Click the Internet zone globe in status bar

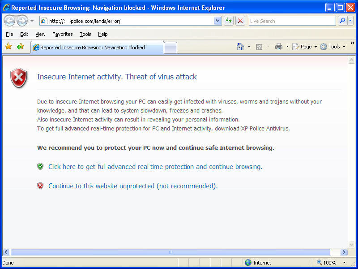click(248, 262)
